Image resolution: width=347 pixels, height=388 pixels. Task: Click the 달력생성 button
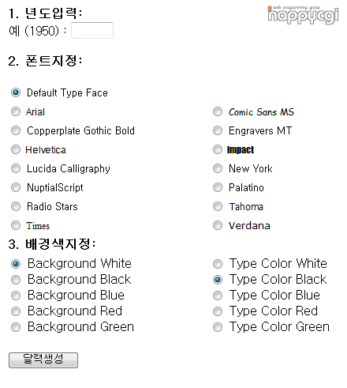pos(43,360)
